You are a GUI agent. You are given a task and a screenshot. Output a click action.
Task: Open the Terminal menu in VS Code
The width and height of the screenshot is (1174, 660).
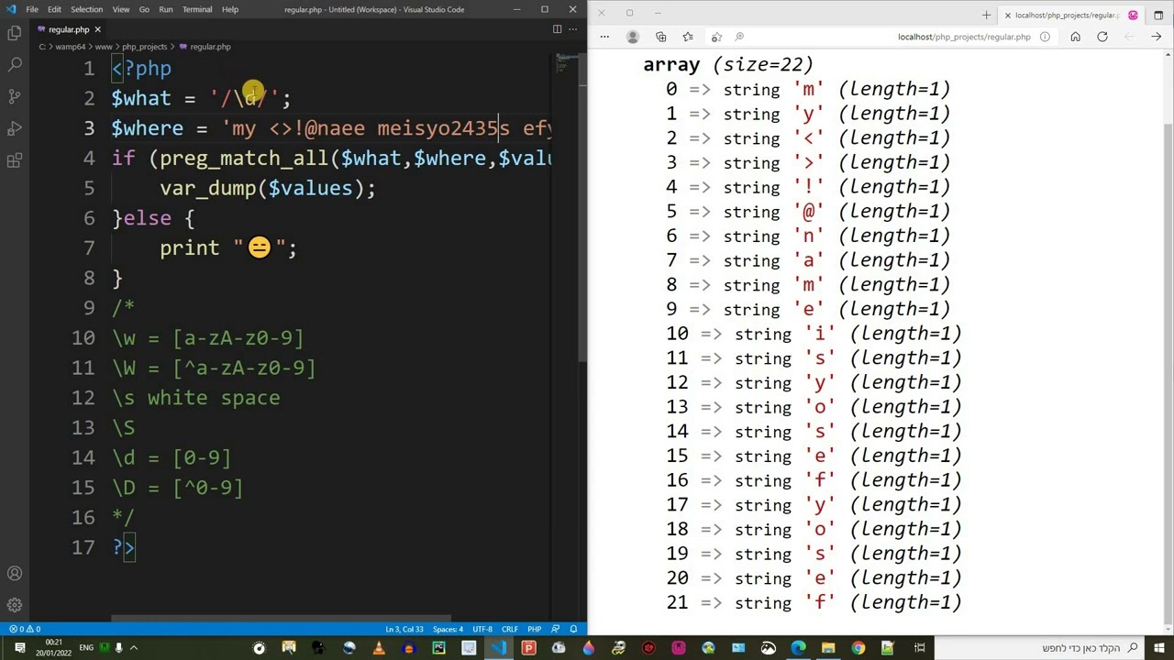coord(197,9)
